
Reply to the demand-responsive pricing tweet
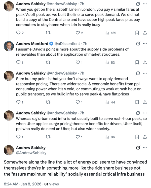point(18,102)
